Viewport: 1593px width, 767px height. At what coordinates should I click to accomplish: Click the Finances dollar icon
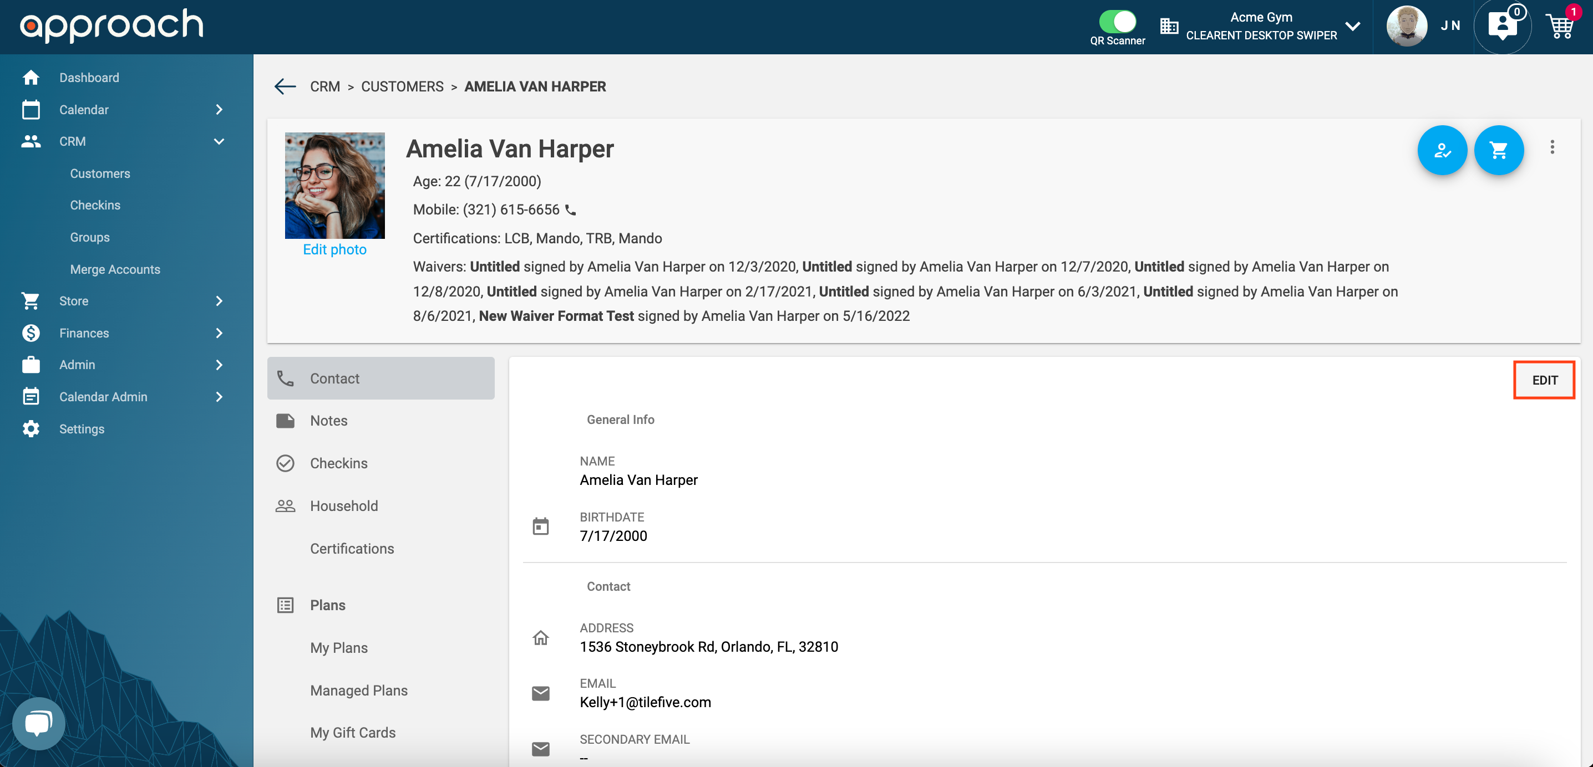31,333
